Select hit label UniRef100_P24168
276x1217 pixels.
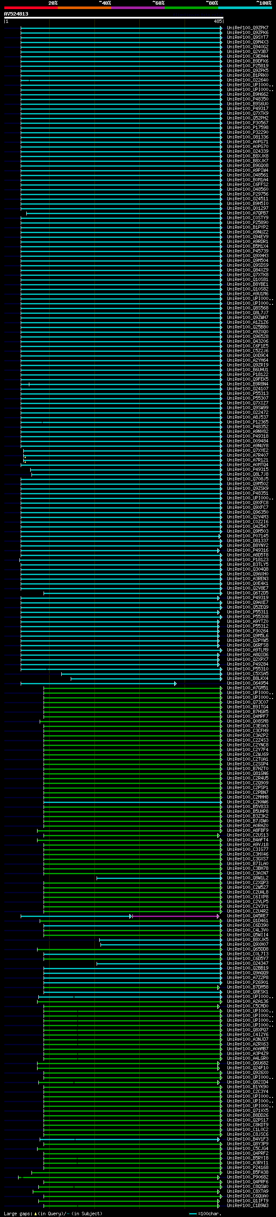click(248, 1167)
